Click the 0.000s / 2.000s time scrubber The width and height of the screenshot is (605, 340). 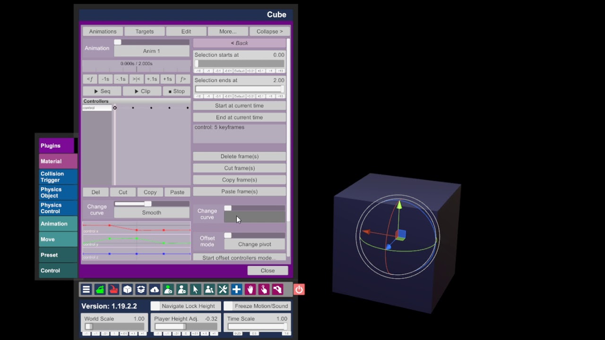click(137, 65)
